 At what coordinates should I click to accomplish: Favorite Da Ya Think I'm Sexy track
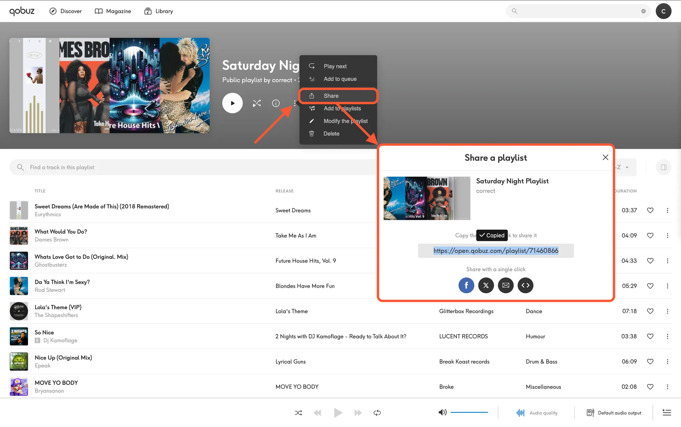coord(650,286)
